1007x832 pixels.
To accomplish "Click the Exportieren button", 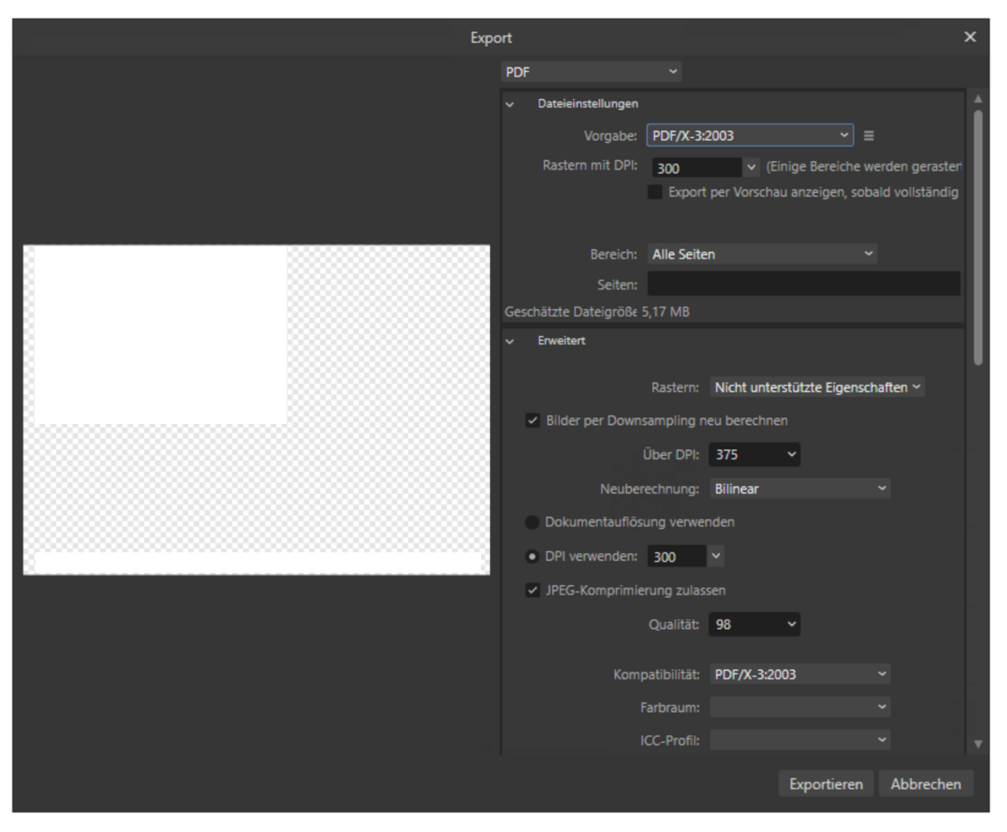I will (826, 784).
